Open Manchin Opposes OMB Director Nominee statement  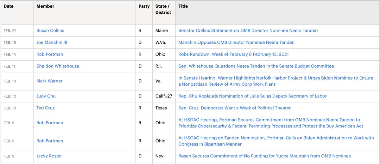(237, 42)
